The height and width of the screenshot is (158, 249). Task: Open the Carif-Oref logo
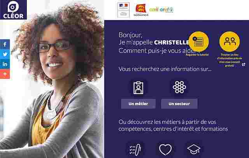tap(161, 10)
